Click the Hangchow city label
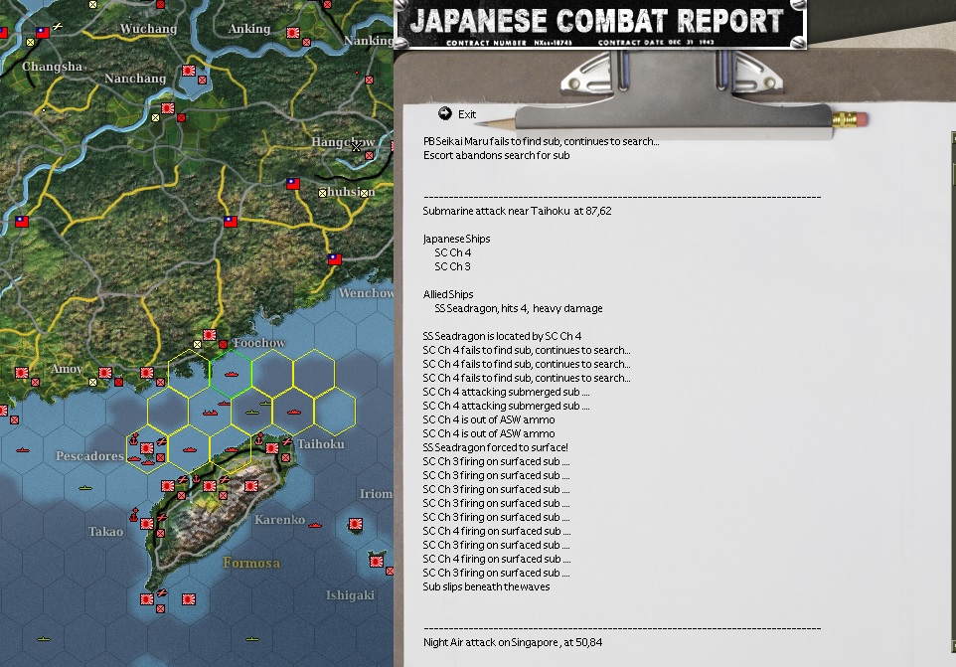956x667 pixels. click(343, 142)
